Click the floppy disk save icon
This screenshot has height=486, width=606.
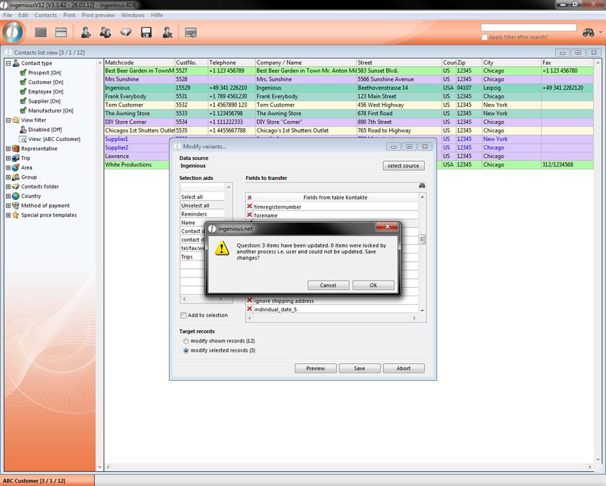tap(146, 32)
